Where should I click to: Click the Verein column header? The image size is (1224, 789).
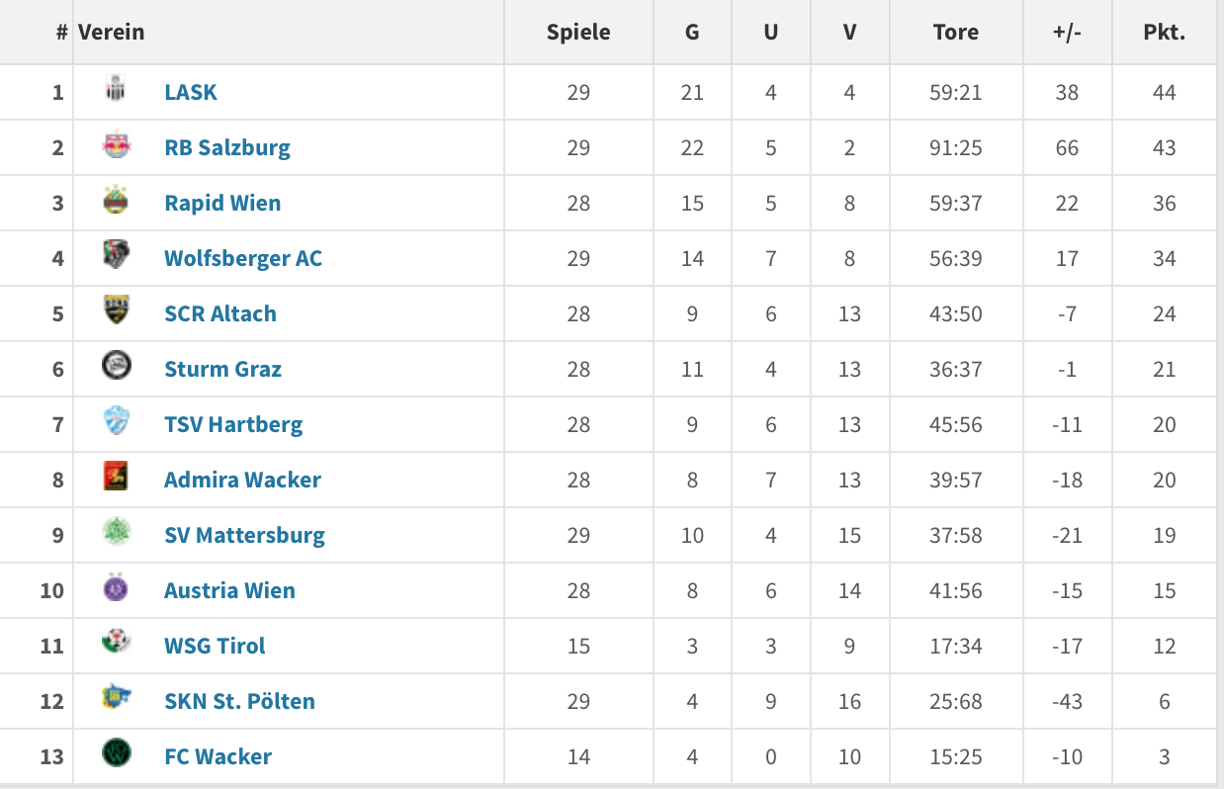(x=112, y=32)
